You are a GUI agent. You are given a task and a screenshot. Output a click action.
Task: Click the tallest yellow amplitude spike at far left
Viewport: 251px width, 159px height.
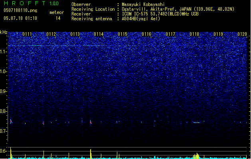pos(11,153)
